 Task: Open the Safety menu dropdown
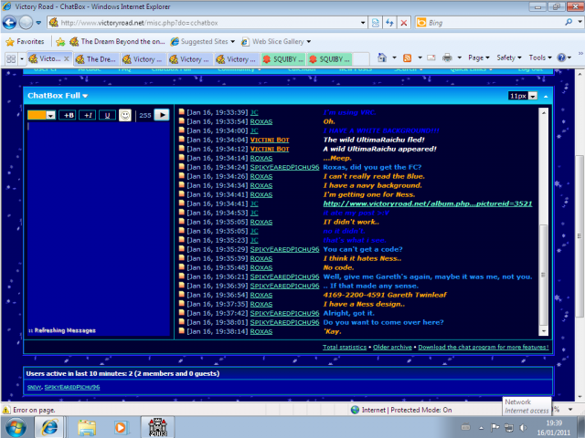click(509, 57)
